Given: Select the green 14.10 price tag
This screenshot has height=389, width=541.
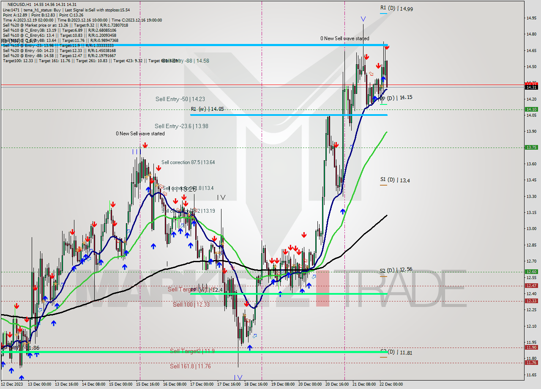Looking at the screenshot, I should pos(531,109).
